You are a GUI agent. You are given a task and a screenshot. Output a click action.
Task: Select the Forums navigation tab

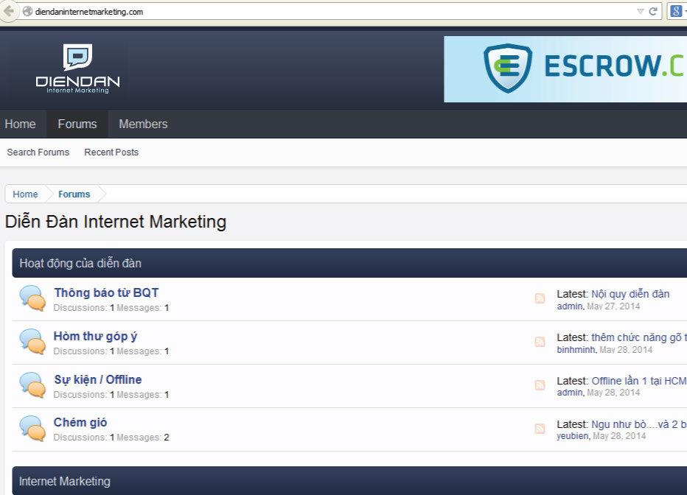pyautogui.click(x=77, y=124)
